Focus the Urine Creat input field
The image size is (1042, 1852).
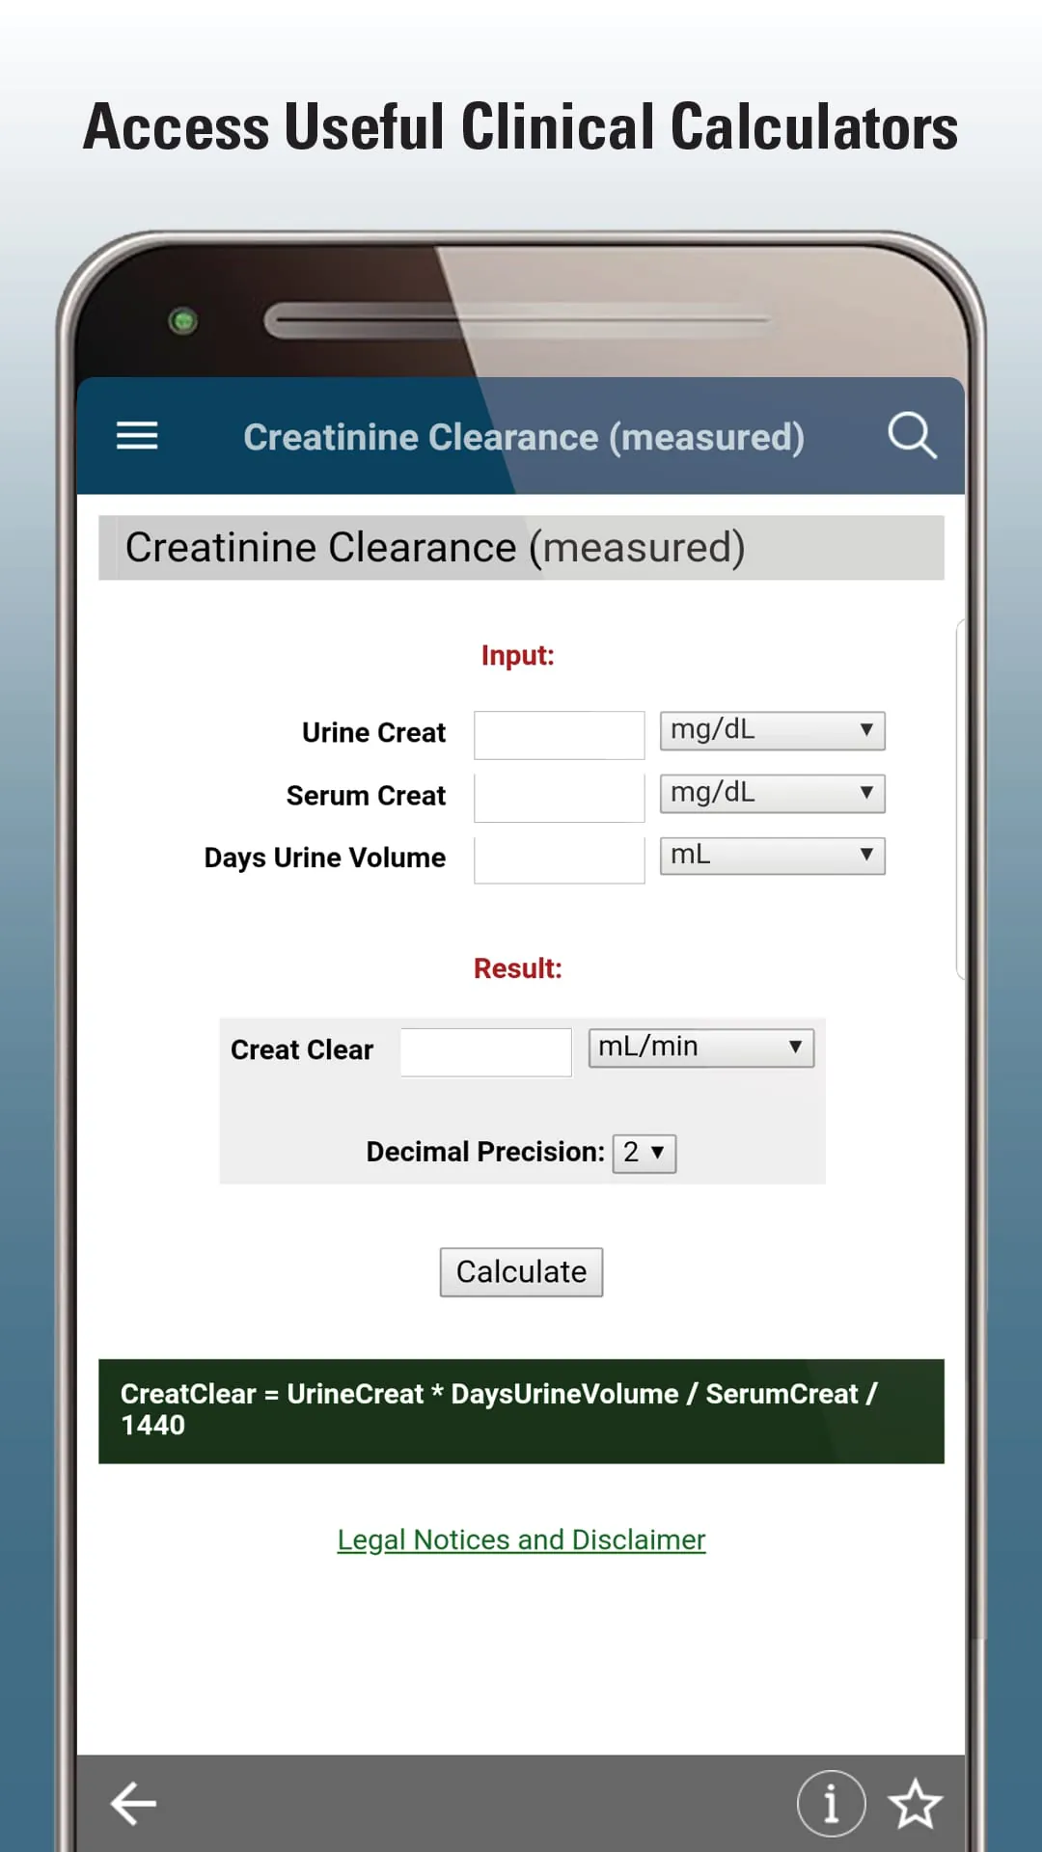click(559, 735)
